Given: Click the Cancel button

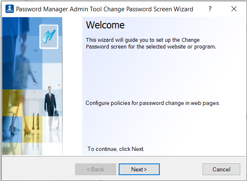Looking at the screenshot, I should (221, 169).
